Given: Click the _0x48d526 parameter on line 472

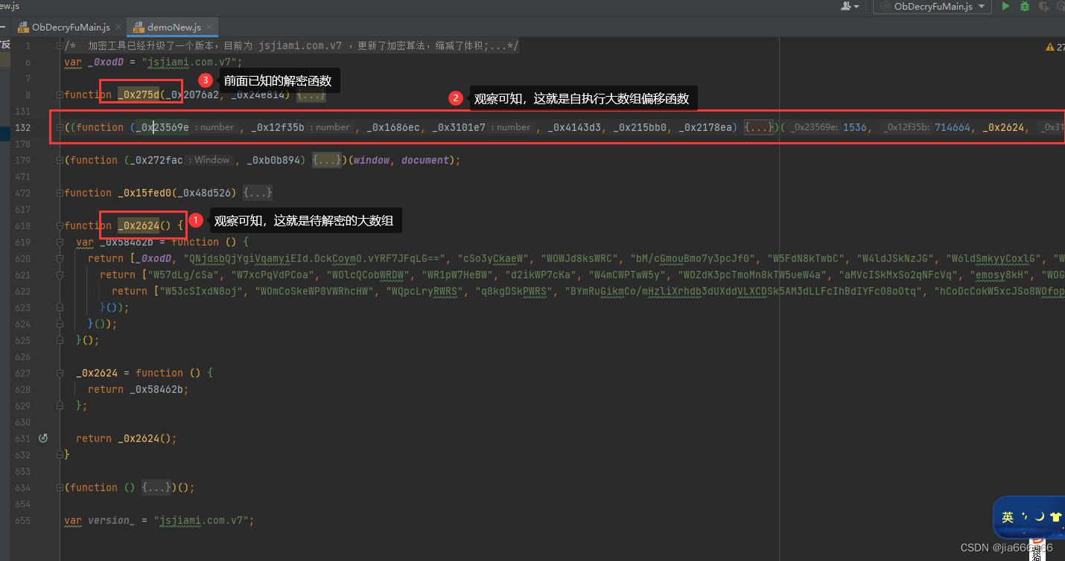Looking at the screenshot, I should click(208, 193).
